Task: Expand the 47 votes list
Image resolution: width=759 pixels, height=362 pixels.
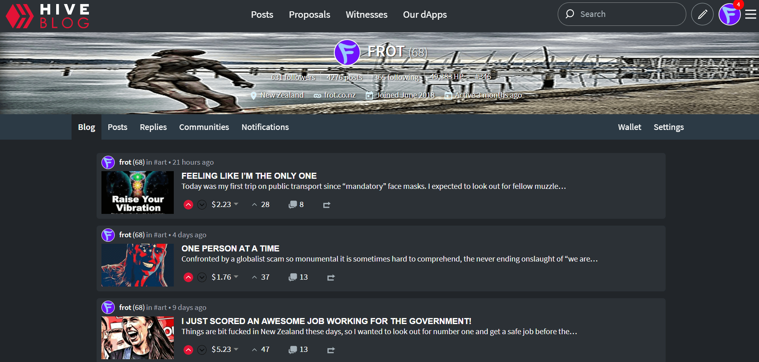Action: coord(261,349)
